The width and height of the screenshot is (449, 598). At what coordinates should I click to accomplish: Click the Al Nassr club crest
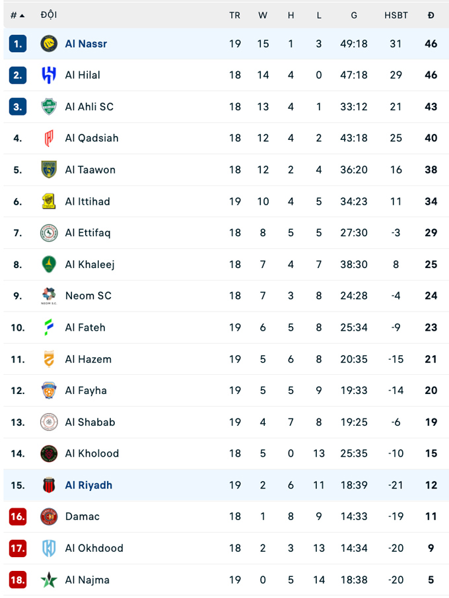click(x=49, y=44)
